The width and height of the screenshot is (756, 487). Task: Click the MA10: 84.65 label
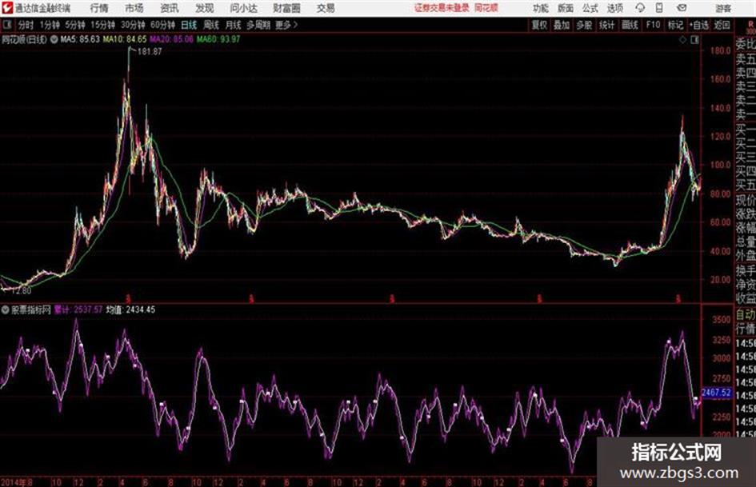tap(124, 39)
